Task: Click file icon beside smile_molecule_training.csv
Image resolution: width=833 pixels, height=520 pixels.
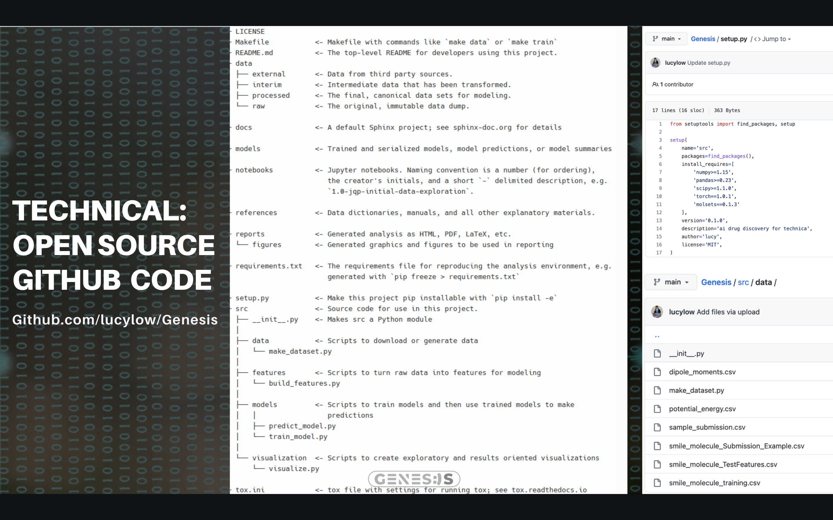Action: [x=657, y=483]
